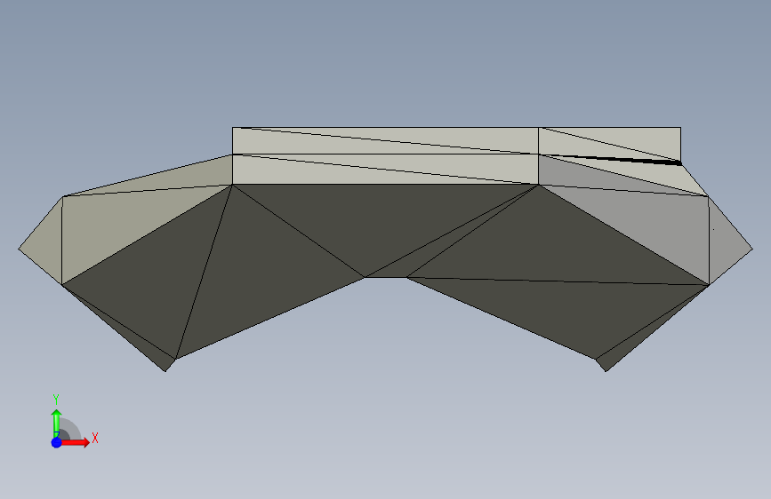771x499 pixels.
Task: Click the red X axis arrow of the triad
Action: [x=76, y=442]
